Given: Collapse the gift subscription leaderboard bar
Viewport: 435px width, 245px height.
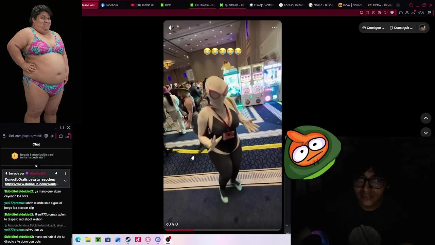Looking at the screenshot, I should (x=36, y=165).
